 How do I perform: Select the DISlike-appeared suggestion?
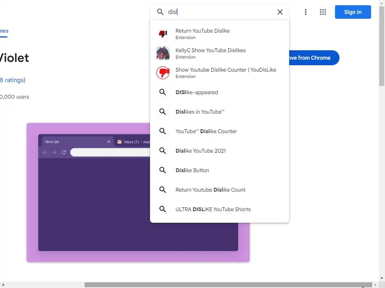(x=220, y=92)
